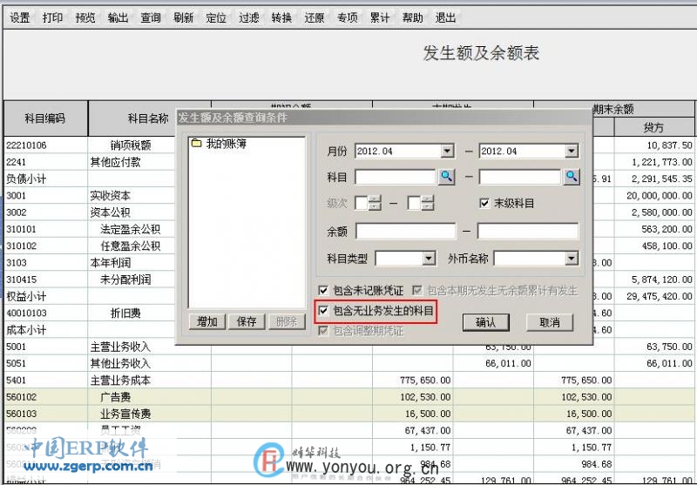Select 转换 in the menu bar

[x=281, y=17]
